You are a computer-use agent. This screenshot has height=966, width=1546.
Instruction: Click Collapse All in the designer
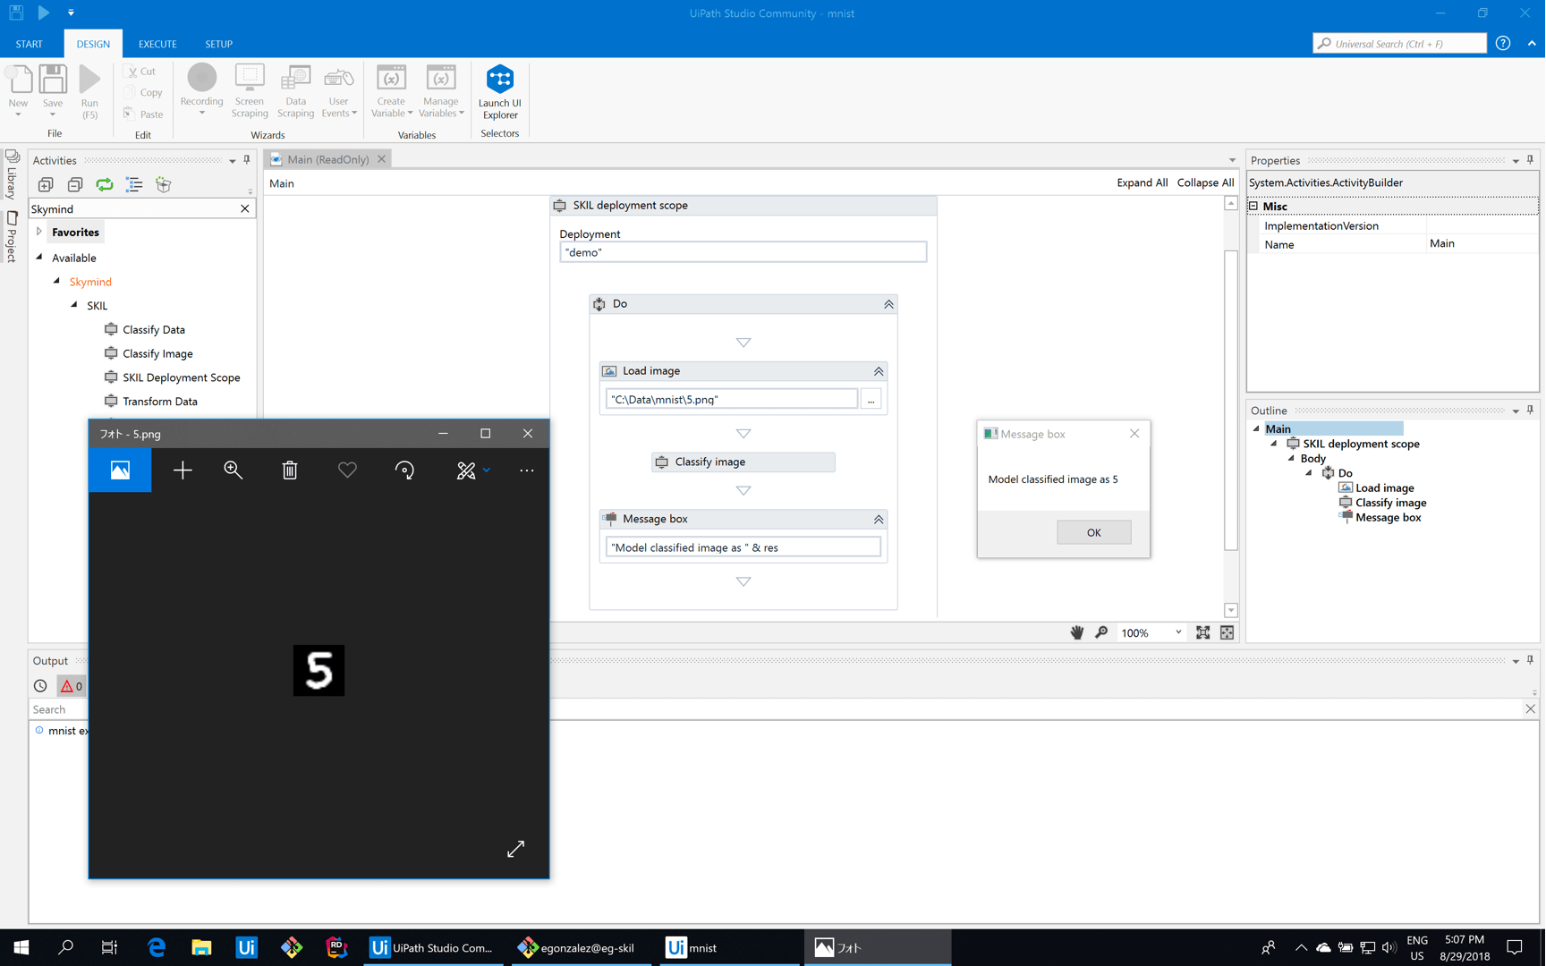pos(1205,182)
